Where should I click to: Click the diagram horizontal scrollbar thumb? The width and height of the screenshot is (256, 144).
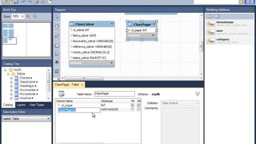[x=84, y=78]
